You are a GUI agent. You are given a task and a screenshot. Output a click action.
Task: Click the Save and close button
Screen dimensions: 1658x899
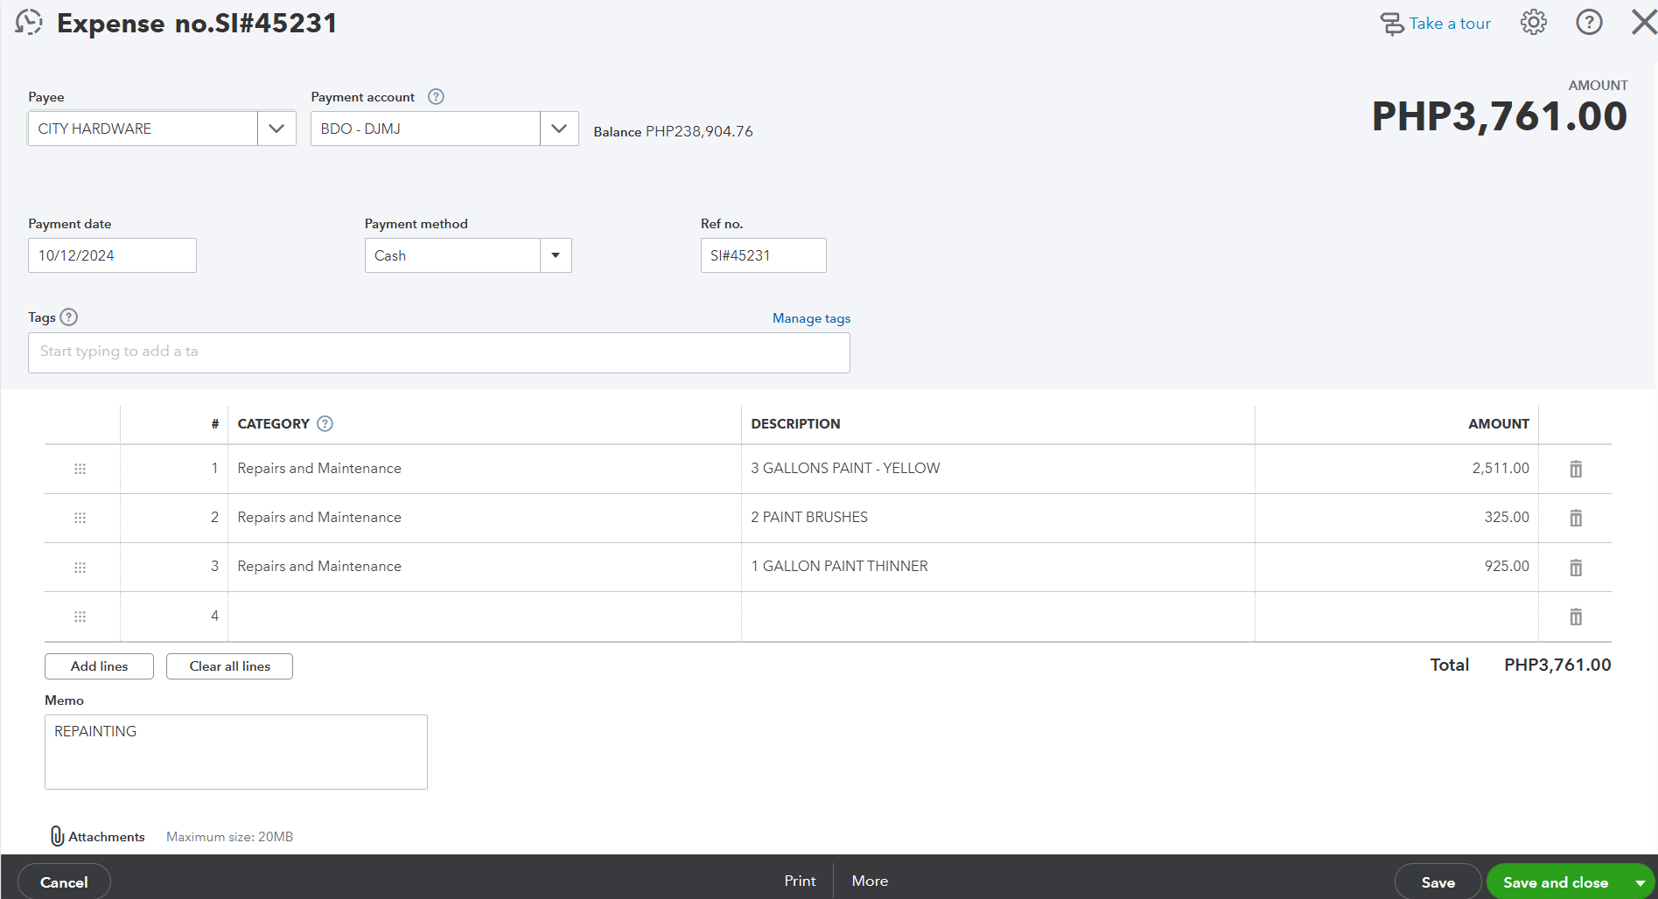click(x=1556, y=882)
